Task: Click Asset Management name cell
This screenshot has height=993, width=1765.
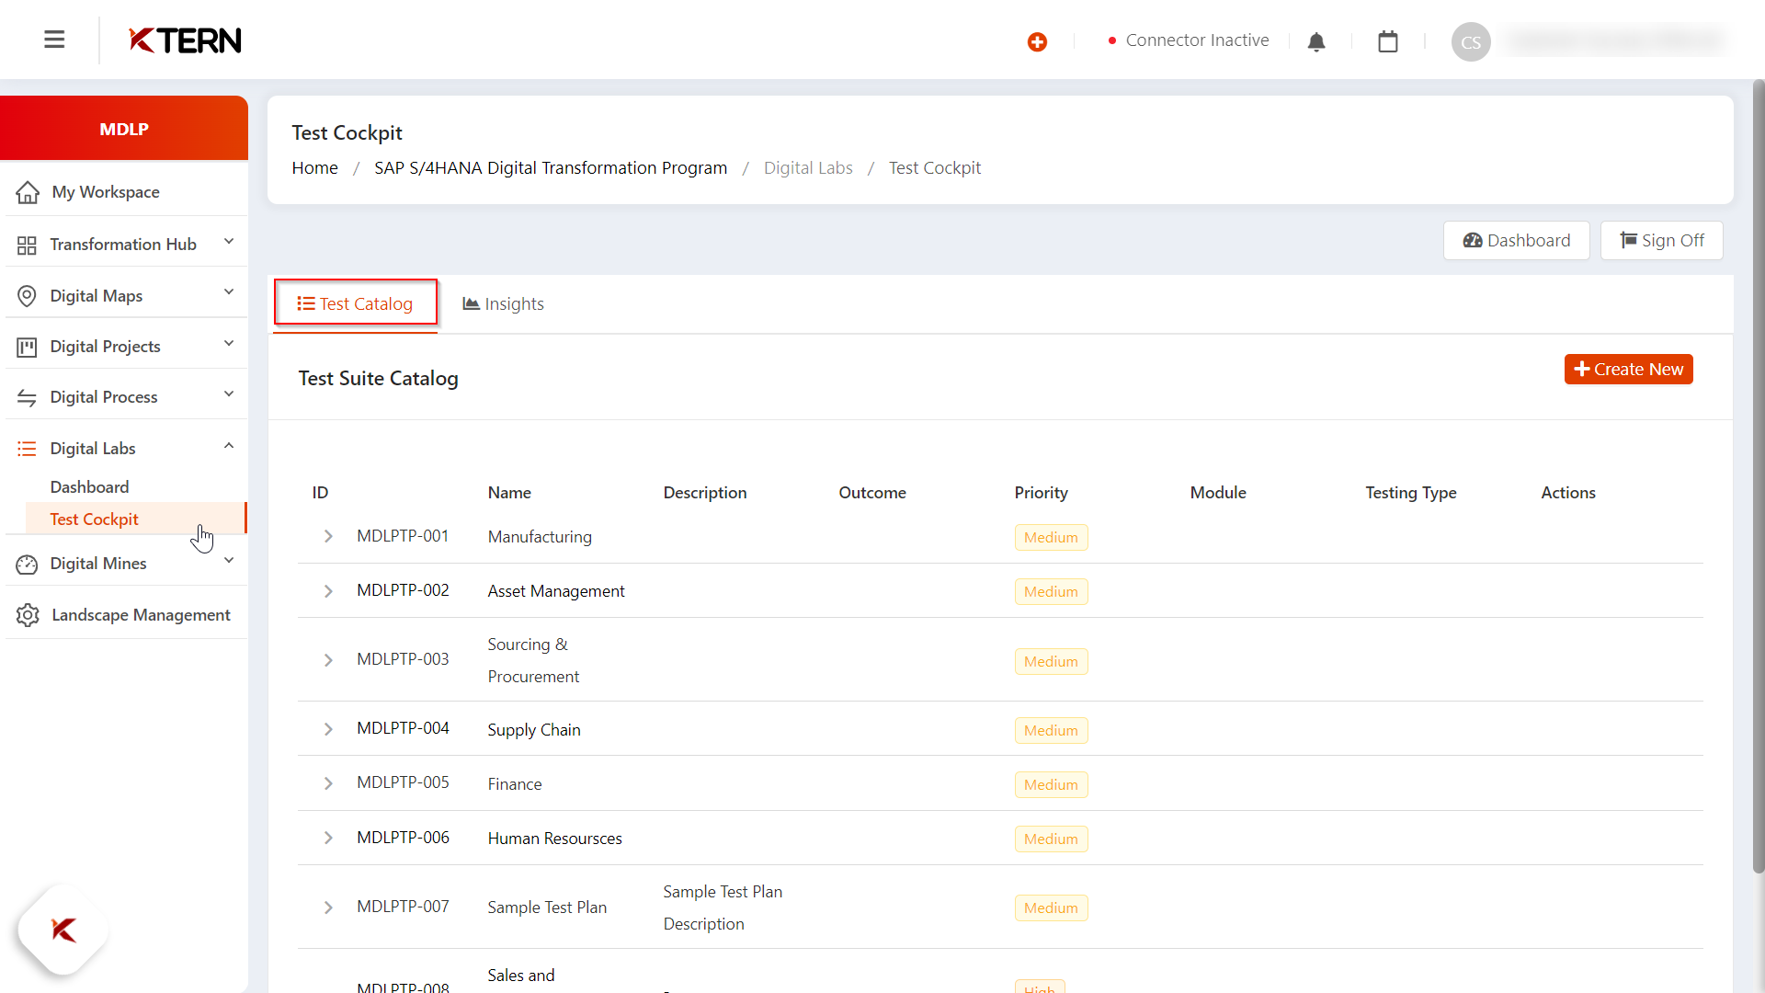Action: coord(556,591)
